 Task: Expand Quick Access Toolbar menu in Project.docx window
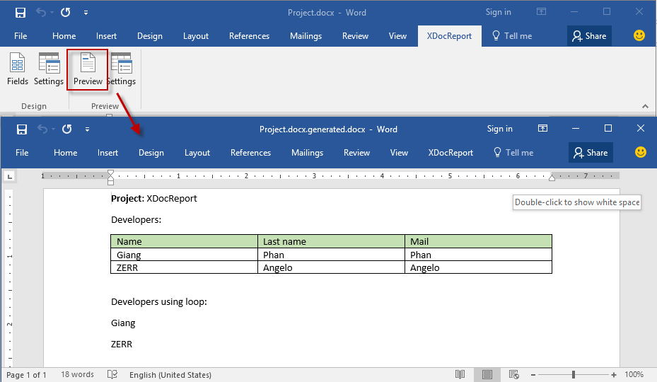[x=86, y=13]
